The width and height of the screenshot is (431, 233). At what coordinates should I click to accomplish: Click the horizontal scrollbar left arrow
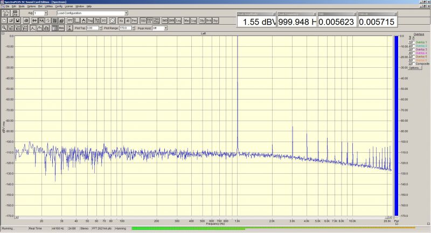coord(17,217)
